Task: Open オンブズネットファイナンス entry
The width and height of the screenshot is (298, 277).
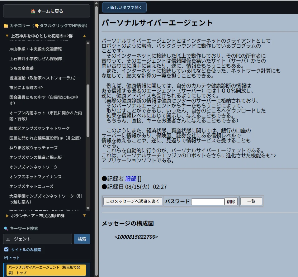Action: click(35, 177)
